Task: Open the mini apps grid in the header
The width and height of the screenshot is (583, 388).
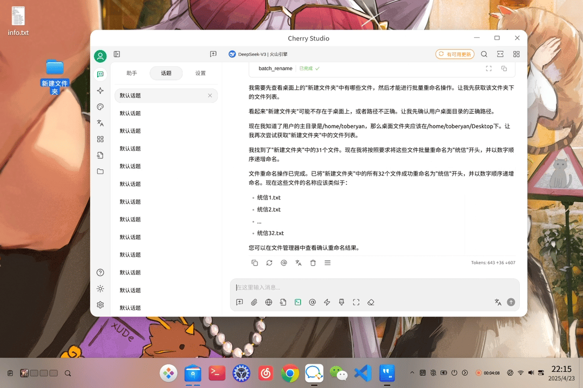Action: pos(517,54)
